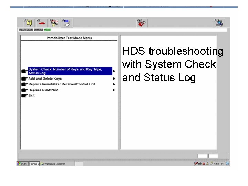Image resolution: width=248 pixels, height=186 pixels.
Task: Click hand pointer icon beside System Check
Action: [x=24, y=71]
